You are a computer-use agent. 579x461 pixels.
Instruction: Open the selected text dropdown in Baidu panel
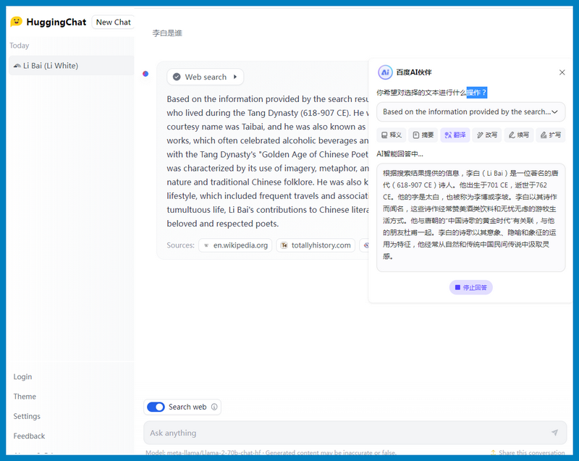point(471,112)
